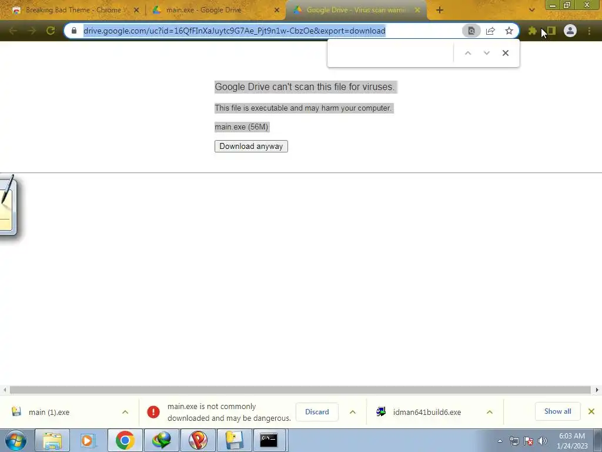Click the browser back arrow

(13, 31)
